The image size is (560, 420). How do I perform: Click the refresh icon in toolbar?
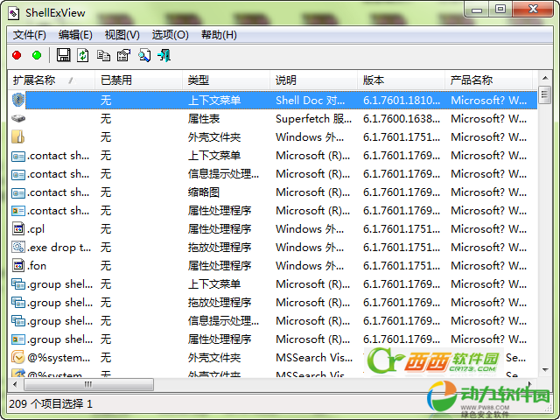click(83, 56)
